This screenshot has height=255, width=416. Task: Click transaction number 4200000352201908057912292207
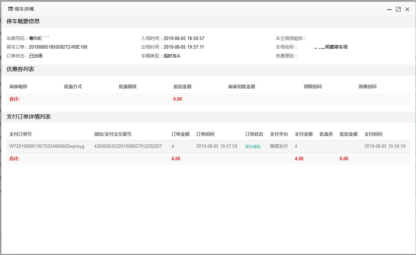(128, 146)
